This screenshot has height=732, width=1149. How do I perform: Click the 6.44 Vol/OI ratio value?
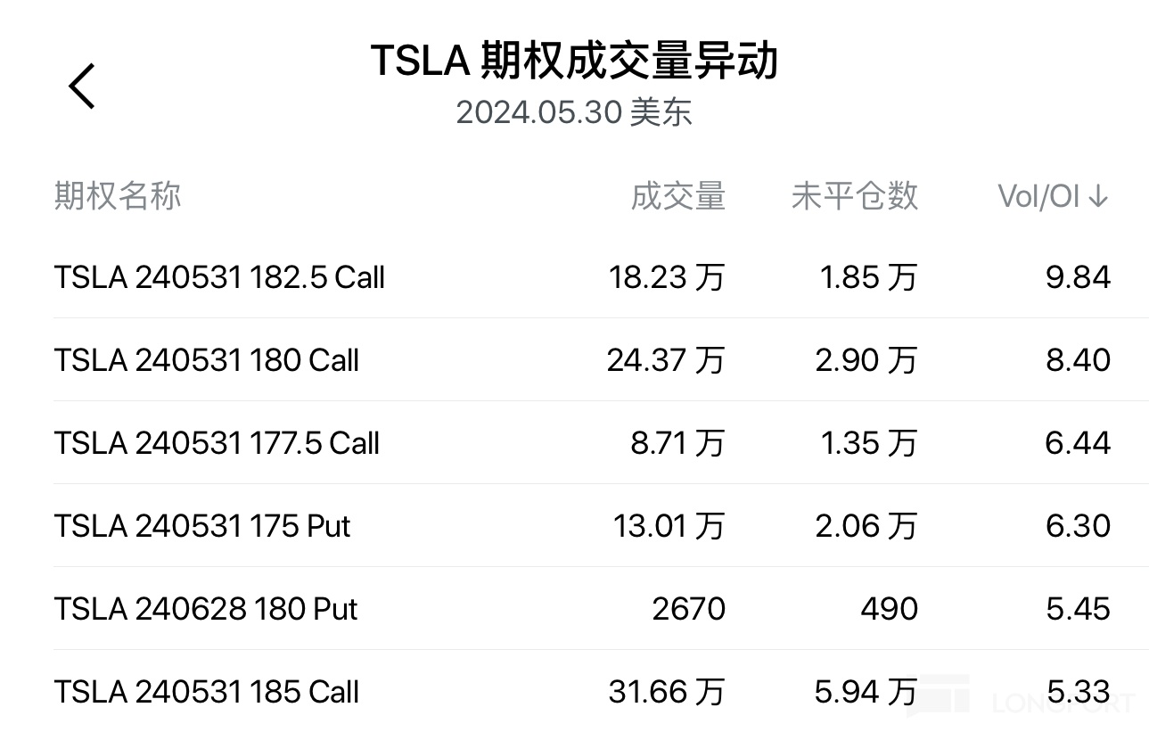(1078, 443)
